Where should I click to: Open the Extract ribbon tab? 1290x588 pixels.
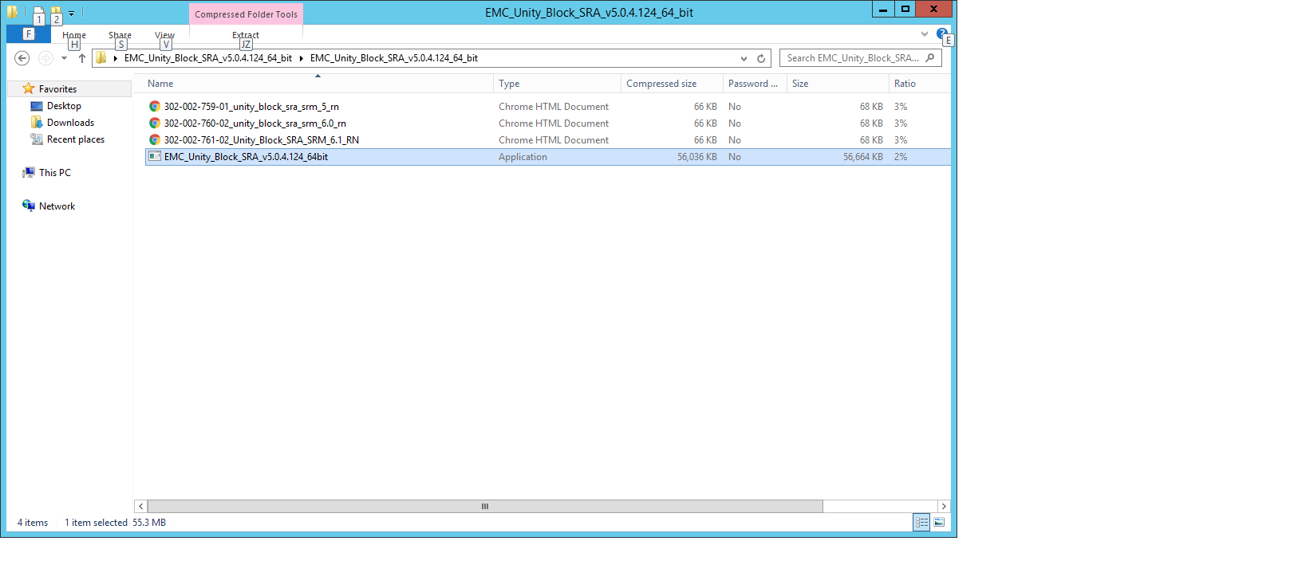tap(246, 35)
